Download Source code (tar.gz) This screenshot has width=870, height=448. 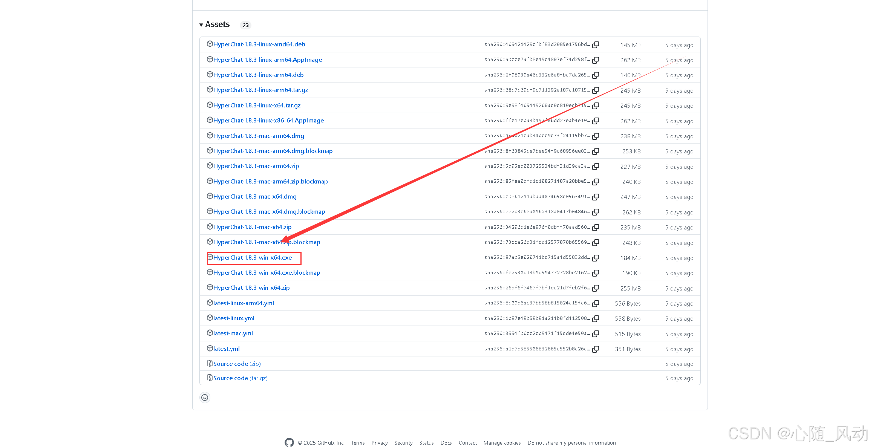[x=240, y=378]
